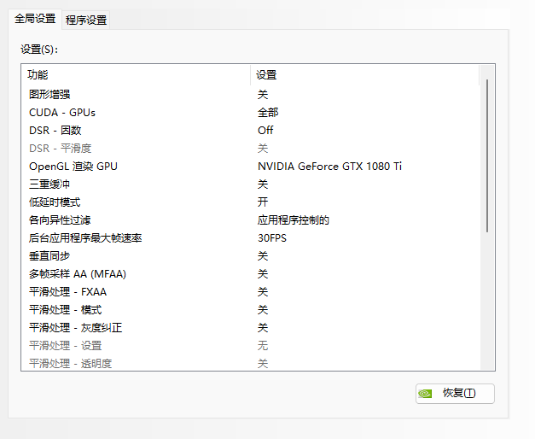Click the 设置 column header
The height and width of the screenshot is (439, 535).
267,74
